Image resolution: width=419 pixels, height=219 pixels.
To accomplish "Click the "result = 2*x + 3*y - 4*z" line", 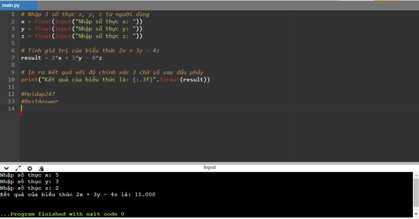I will coord(61,58).
